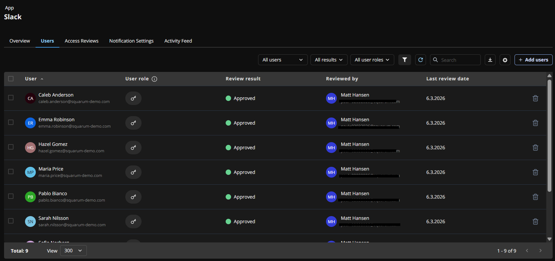
Task: Click Emma Robinson's key role icon
Action: [x=133, y=123]
